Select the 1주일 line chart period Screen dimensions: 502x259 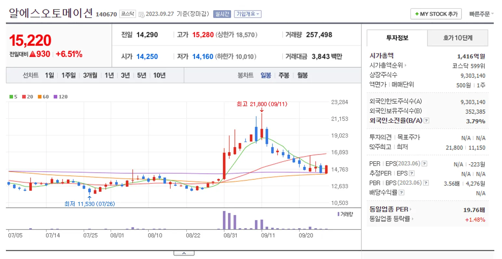pyautogui.click(x=69, y=75)
